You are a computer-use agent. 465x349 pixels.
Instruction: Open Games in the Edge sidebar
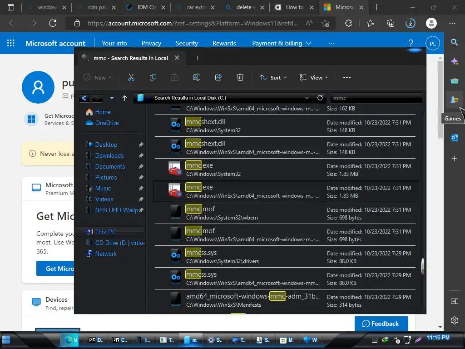pyautogui.click(x=454, y=100)
